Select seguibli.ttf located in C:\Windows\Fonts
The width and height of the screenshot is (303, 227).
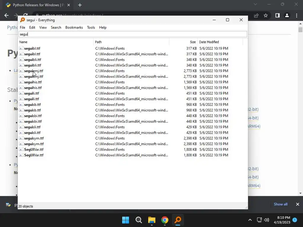point(33,60)
